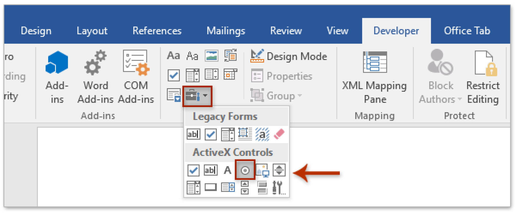Image resolution: width=517 pixels, height=215 pixels.
Task: Open the Office Tab ribbon tab
Action: (467, 31)
